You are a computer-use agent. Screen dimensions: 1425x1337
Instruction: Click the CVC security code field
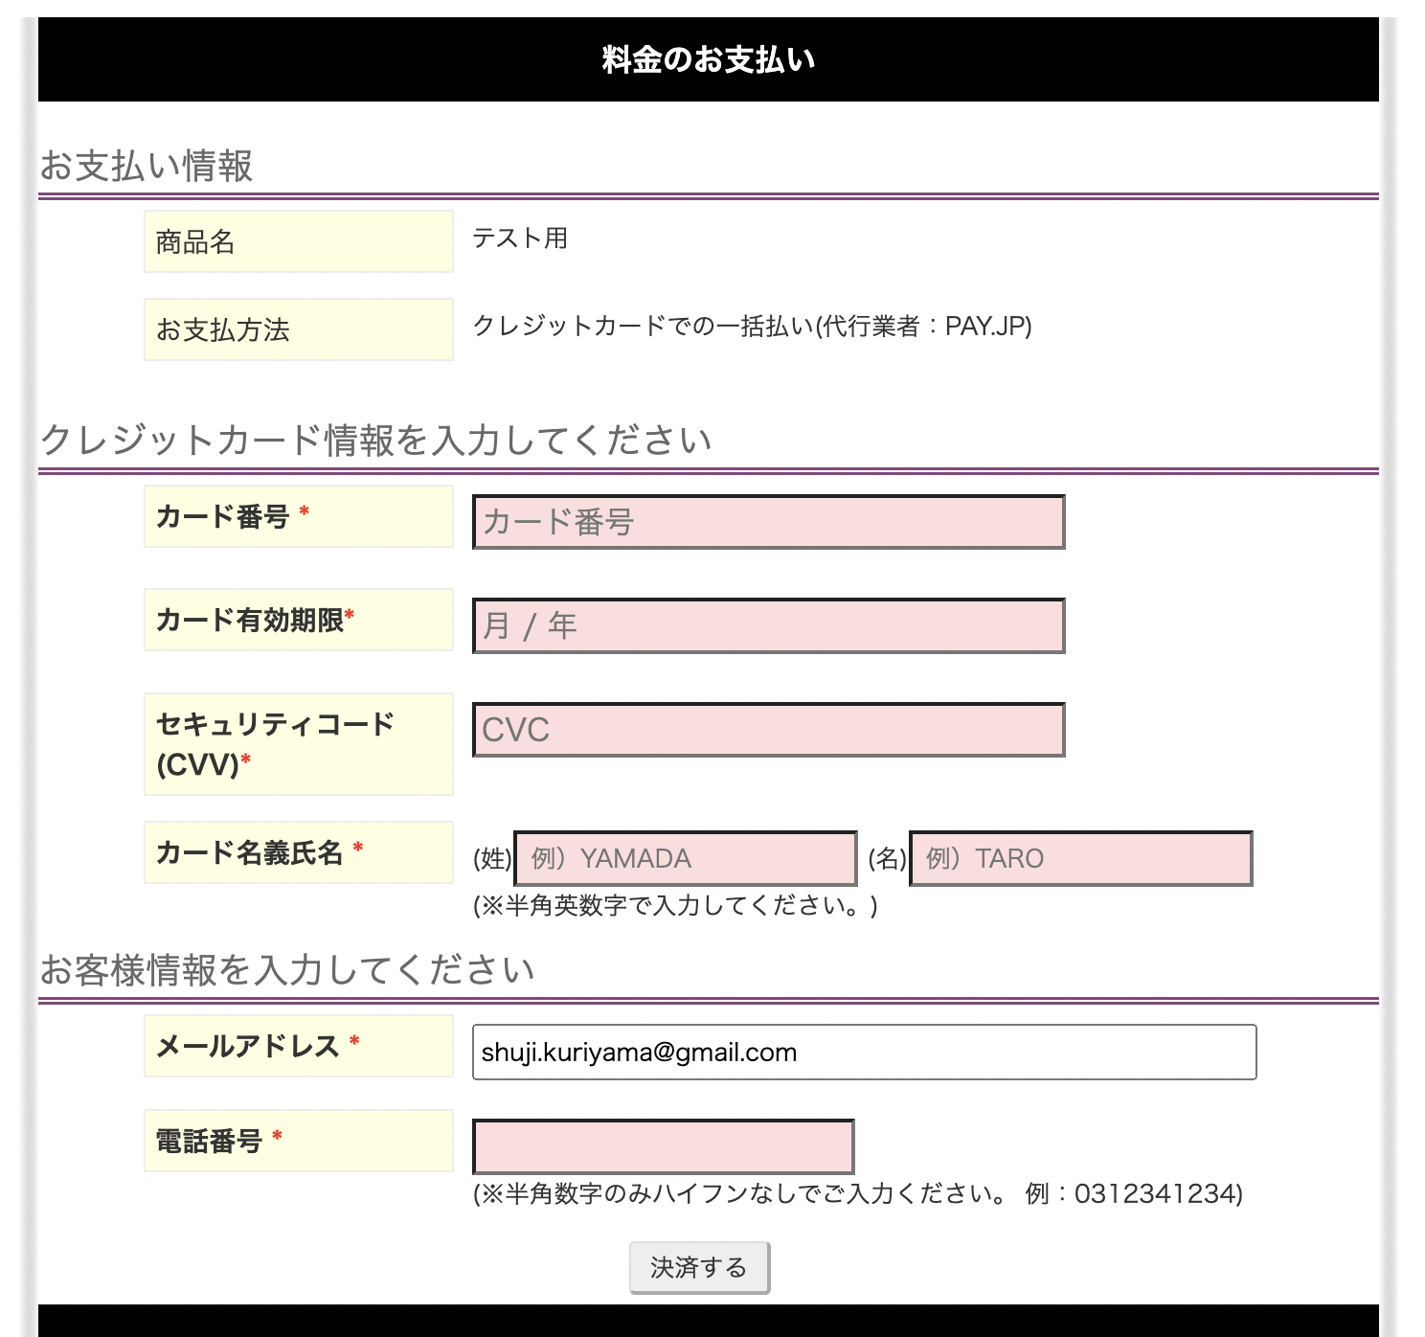tap(766, 730)
